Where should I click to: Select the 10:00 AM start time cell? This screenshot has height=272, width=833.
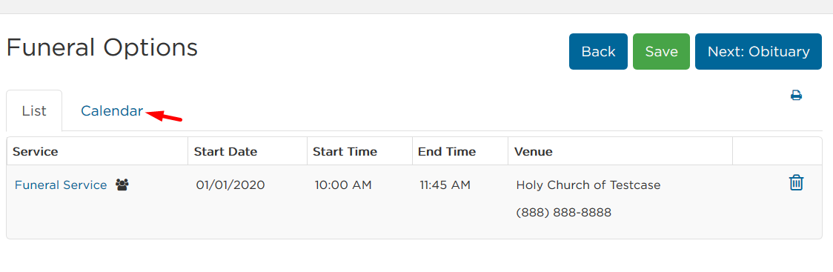point(343,185)
